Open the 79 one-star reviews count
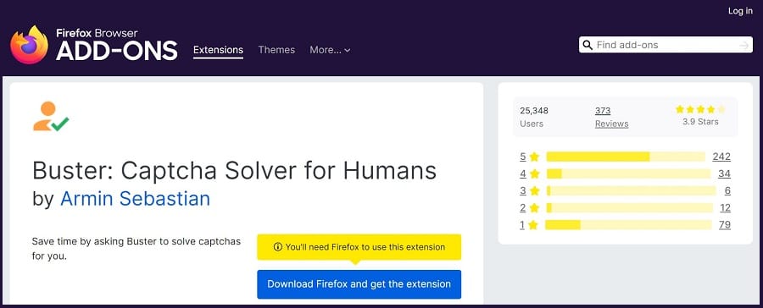This screenshot has width=763, height=308. pos(725,225)
